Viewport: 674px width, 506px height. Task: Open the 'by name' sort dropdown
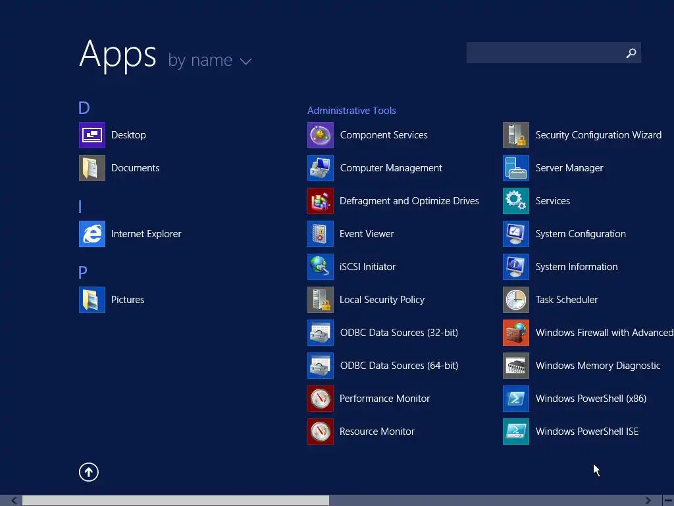(x=209, y=60)
